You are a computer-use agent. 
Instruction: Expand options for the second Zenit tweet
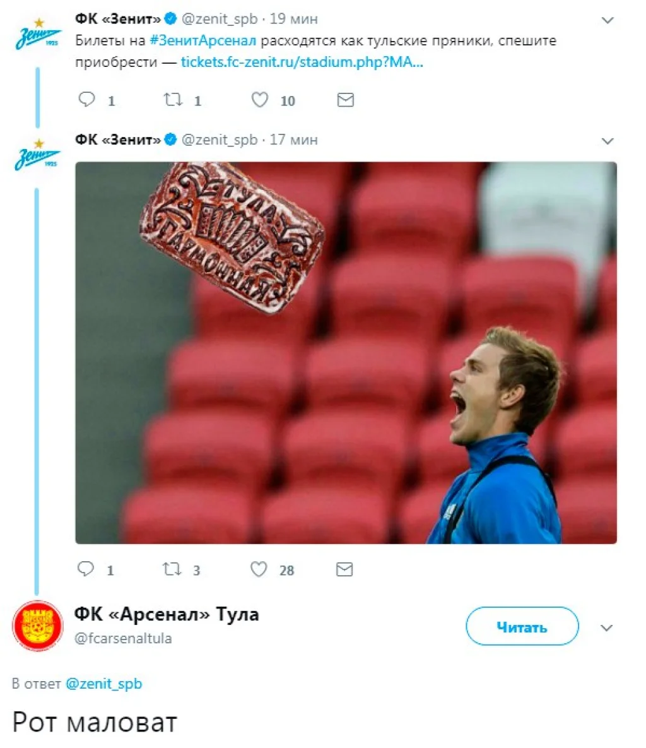(x=608, y=141)
